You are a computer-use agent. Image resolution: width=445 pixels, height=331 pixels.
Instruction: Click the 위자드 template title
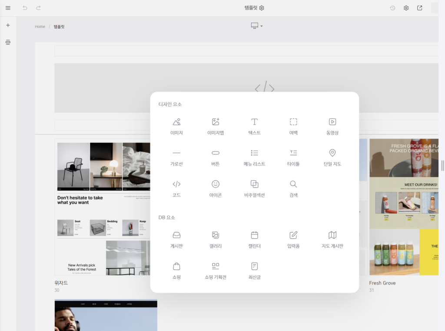point(61,283)
